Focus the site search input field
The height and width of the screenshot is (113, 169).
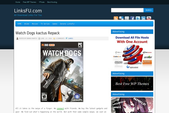coord(127,10)
